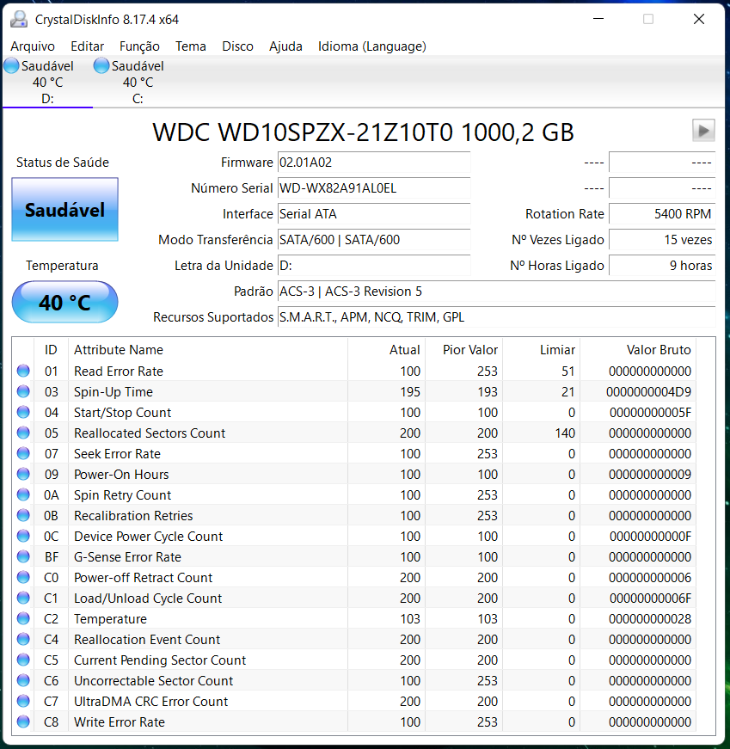
Task: Select the Spin-Up Time raw value 0000000004D9
Action: coord(649,391)
